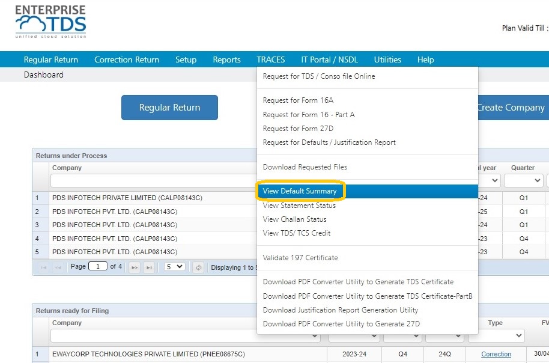This screenshot has width=549, height=363.
Task: Click the Regular Return blue button
Action: pos(169,108)
